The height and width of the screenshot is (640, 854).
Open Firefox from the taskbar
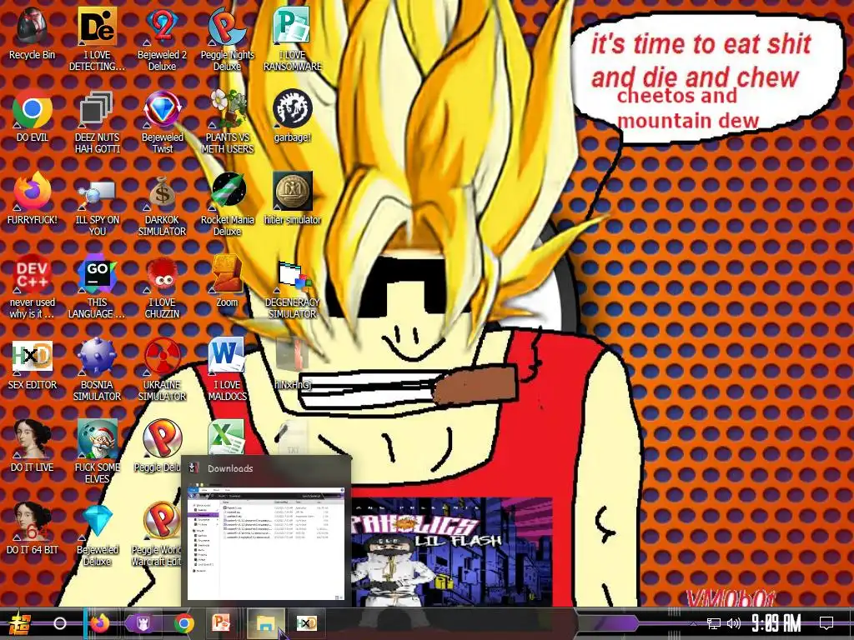99,623
